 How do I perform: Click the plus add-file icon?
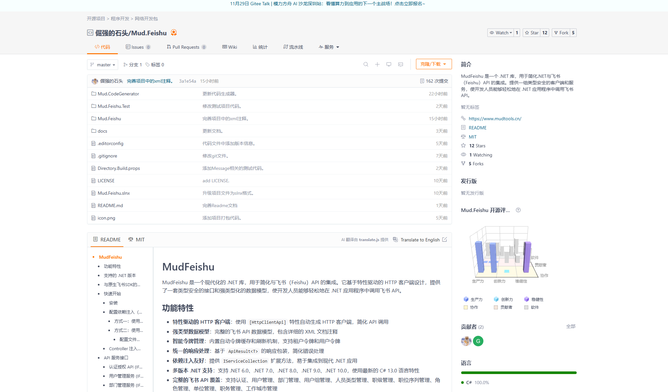coord(377,64)
